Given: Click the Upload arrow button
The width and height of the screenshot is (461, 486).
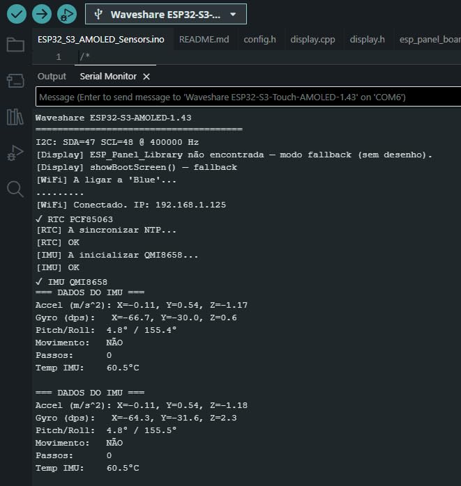Looking at the screenshot, I should (42, 14).
